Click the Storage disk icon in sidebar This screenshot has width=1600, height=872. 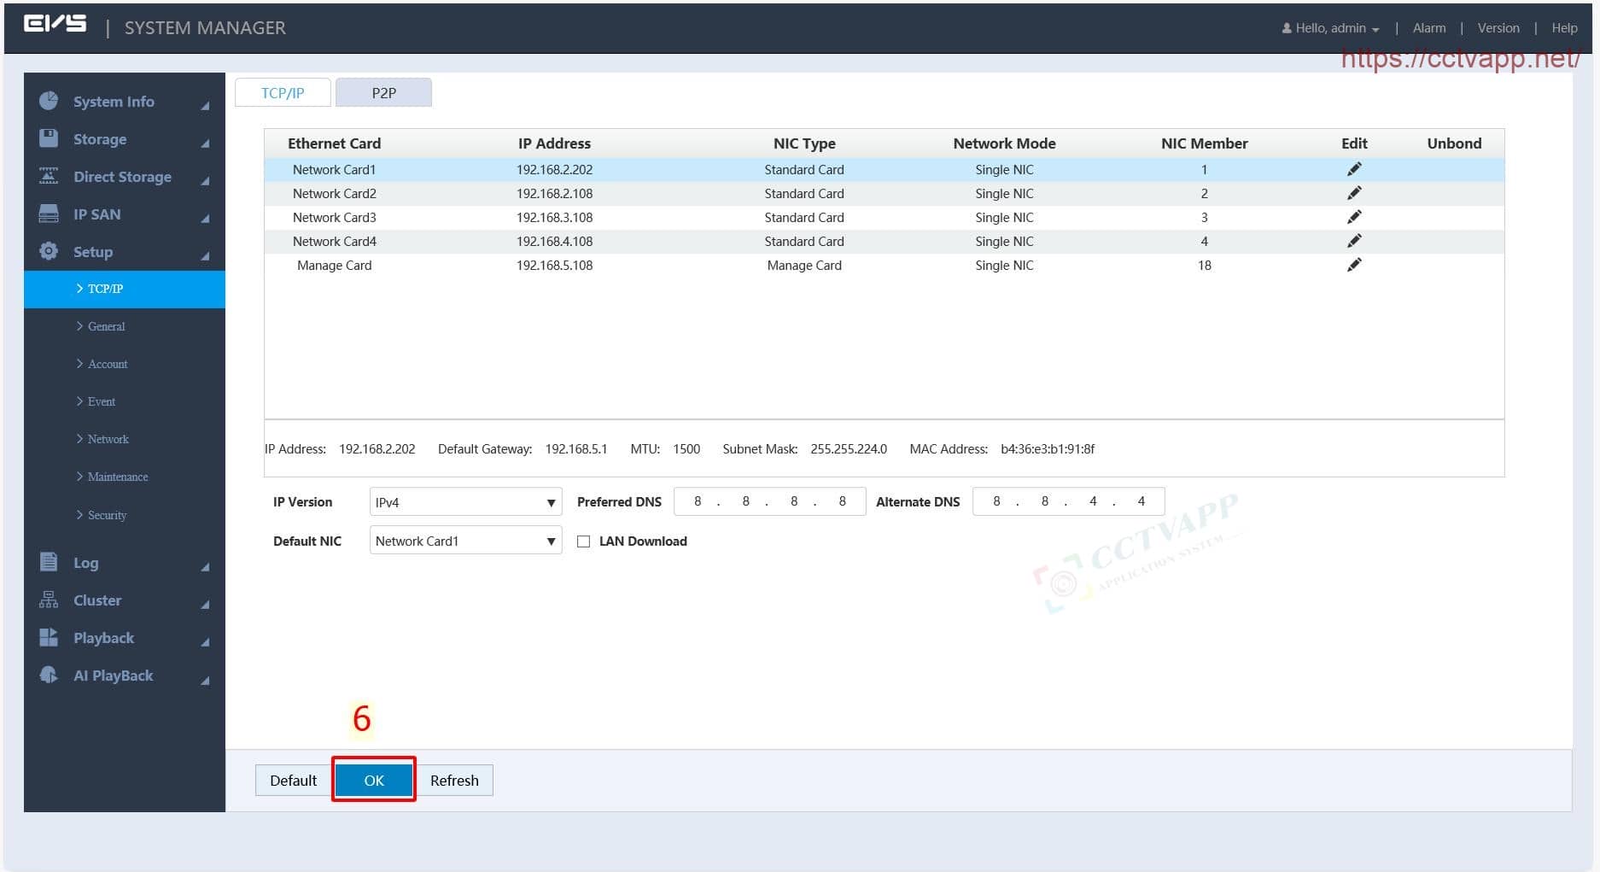tap(49, 138)
